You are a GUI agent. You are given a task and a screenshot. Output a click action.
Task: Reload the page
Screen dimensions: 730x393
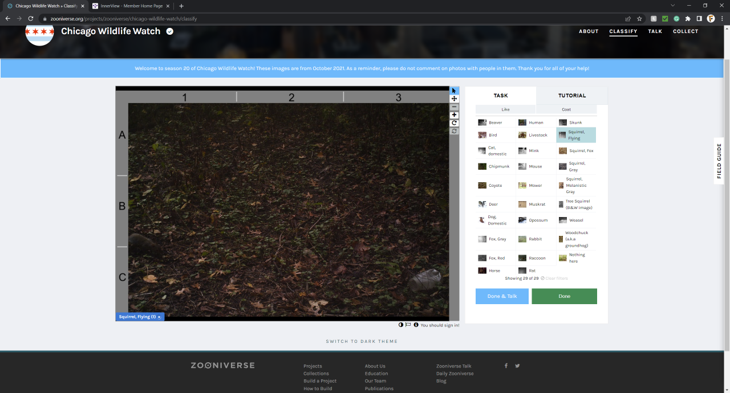[31, 18]
